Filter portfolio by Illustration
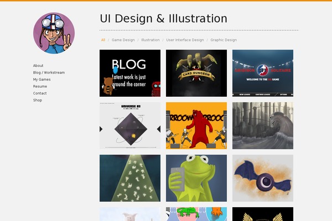This screenshot has width=332, height=221. pyautogui.click(x=151, y=40)
